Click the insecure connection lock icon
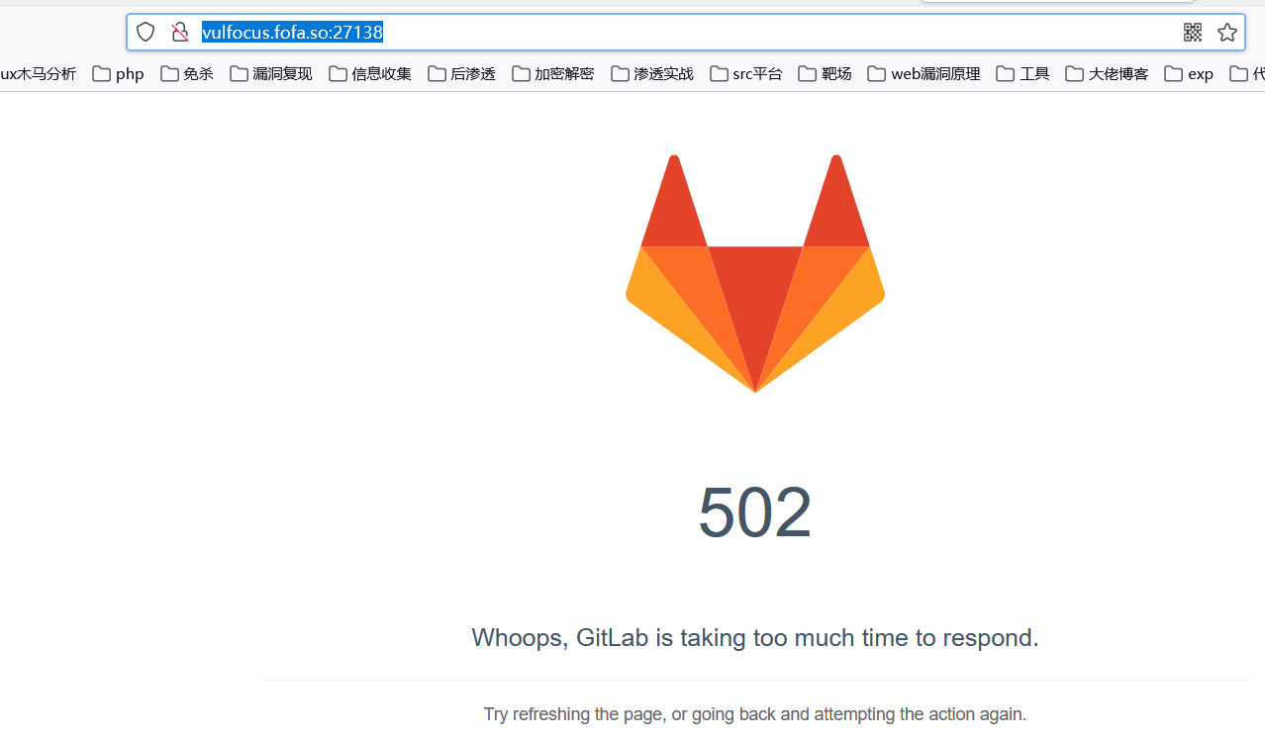1265x741 pixels. (x=180, y=32)
